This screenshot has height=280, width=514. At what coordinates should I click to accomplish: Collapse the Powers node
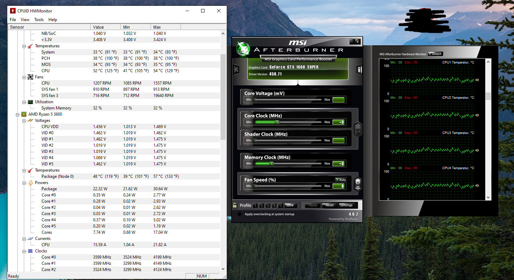pos(24,183)
